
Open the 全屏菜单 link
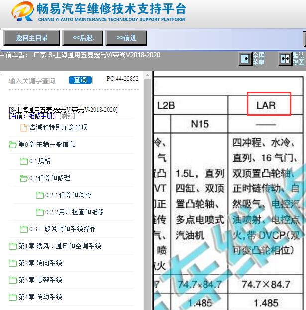coord(259,59)
